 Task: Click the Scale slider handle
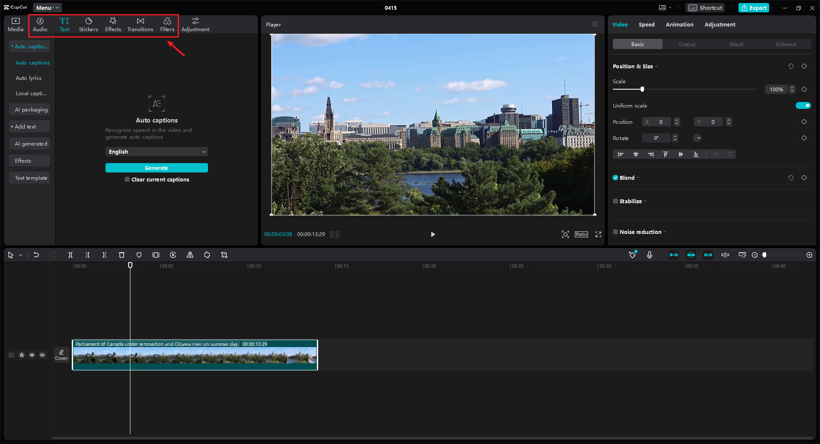pyautogui.click(x=642, y=89)
